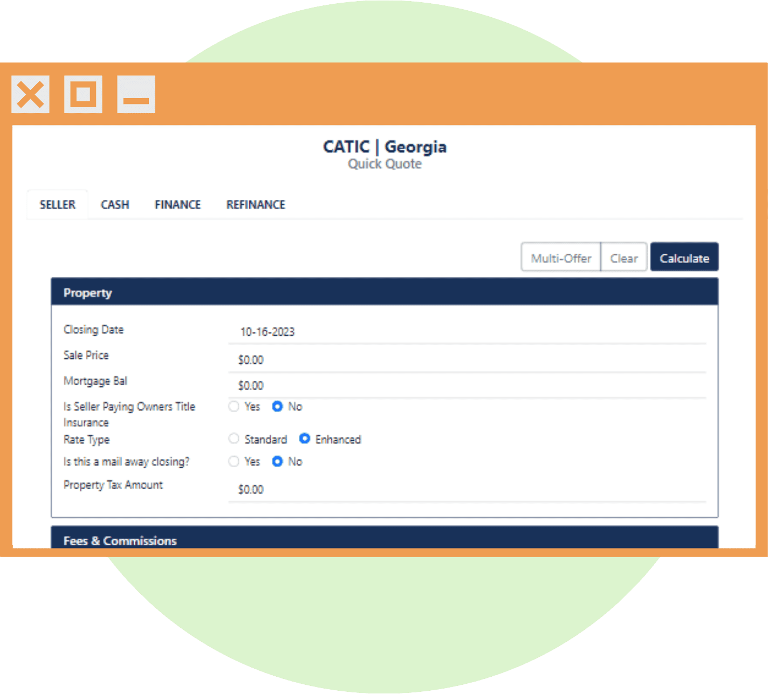Image resolution: width=768 pixels, height=694 pixels.
Task: Click the Fees & Commissions section header
Action: click(x=385, y=538)
